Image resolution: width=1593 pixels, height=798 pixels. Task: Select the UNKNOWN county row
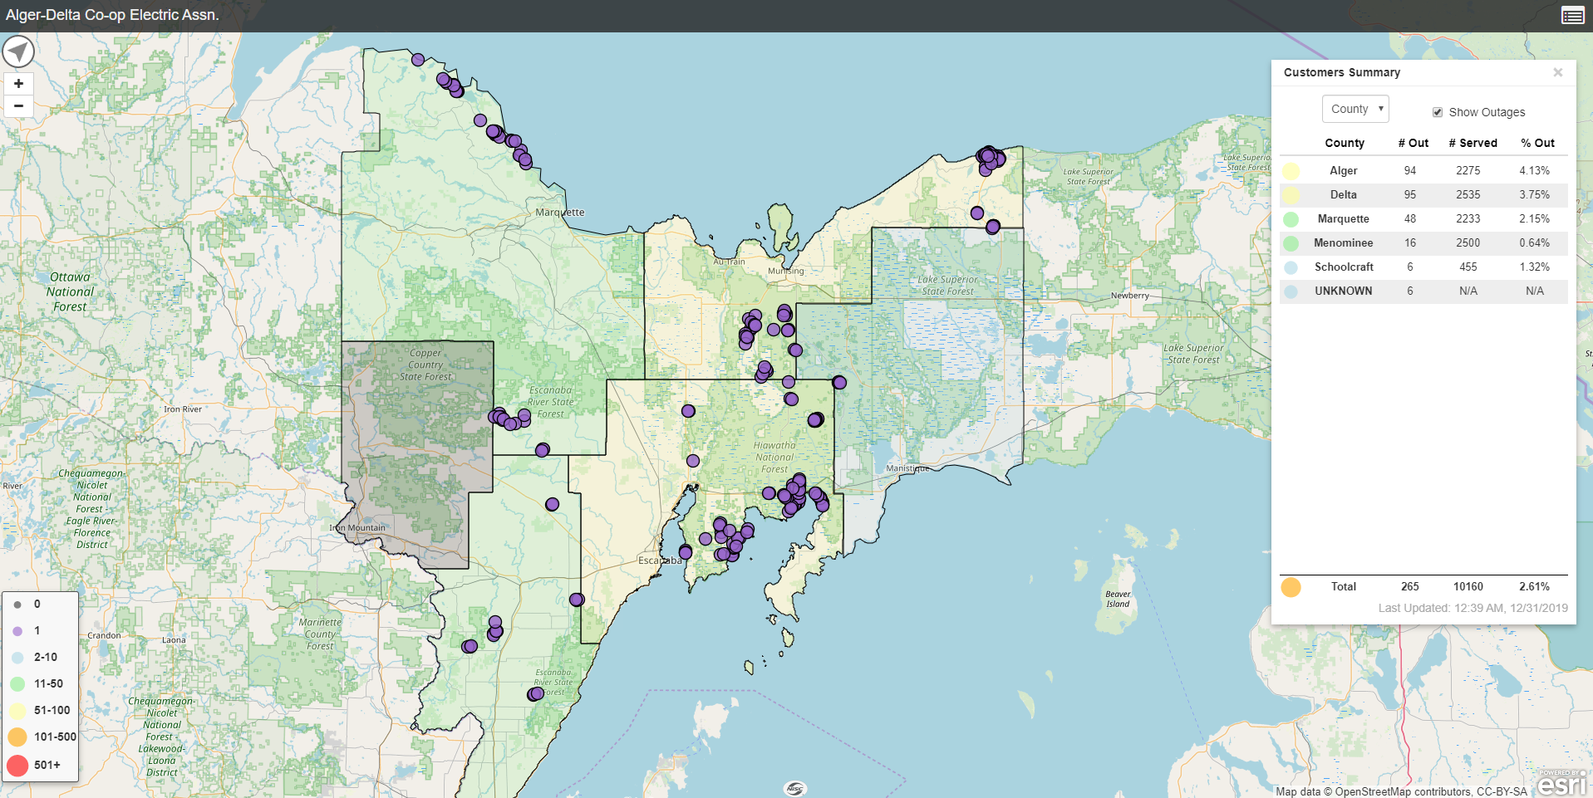[x=1423, y=291]
